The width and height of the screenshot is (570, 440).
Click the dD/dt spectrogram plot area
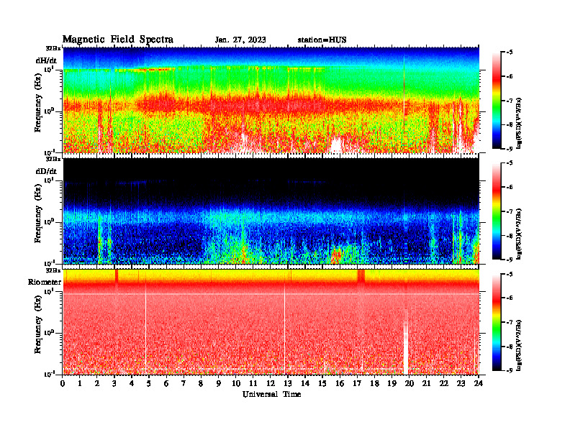click(x=271, y=211)
